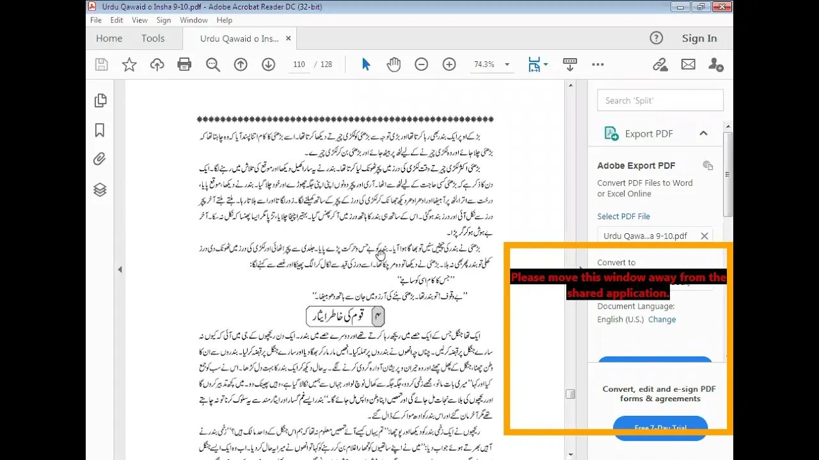Open Attachments paperclip panel

click(100, 159)
